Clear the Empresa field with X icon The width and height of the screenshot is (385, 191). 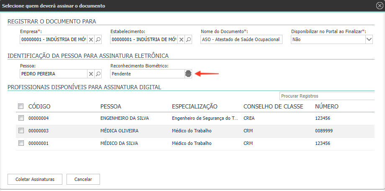click(91, 39)
